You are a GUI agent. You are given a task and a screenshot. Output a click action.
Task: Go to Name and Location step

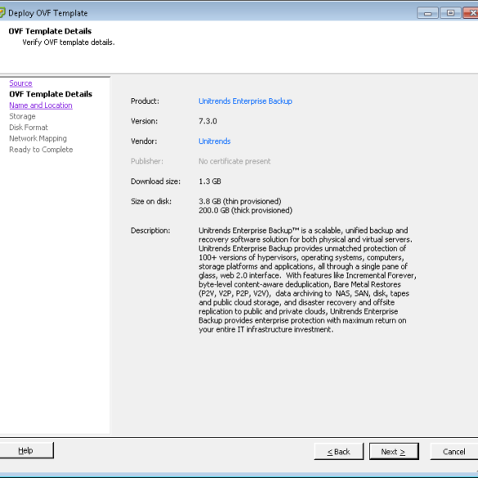click(41, 105)
